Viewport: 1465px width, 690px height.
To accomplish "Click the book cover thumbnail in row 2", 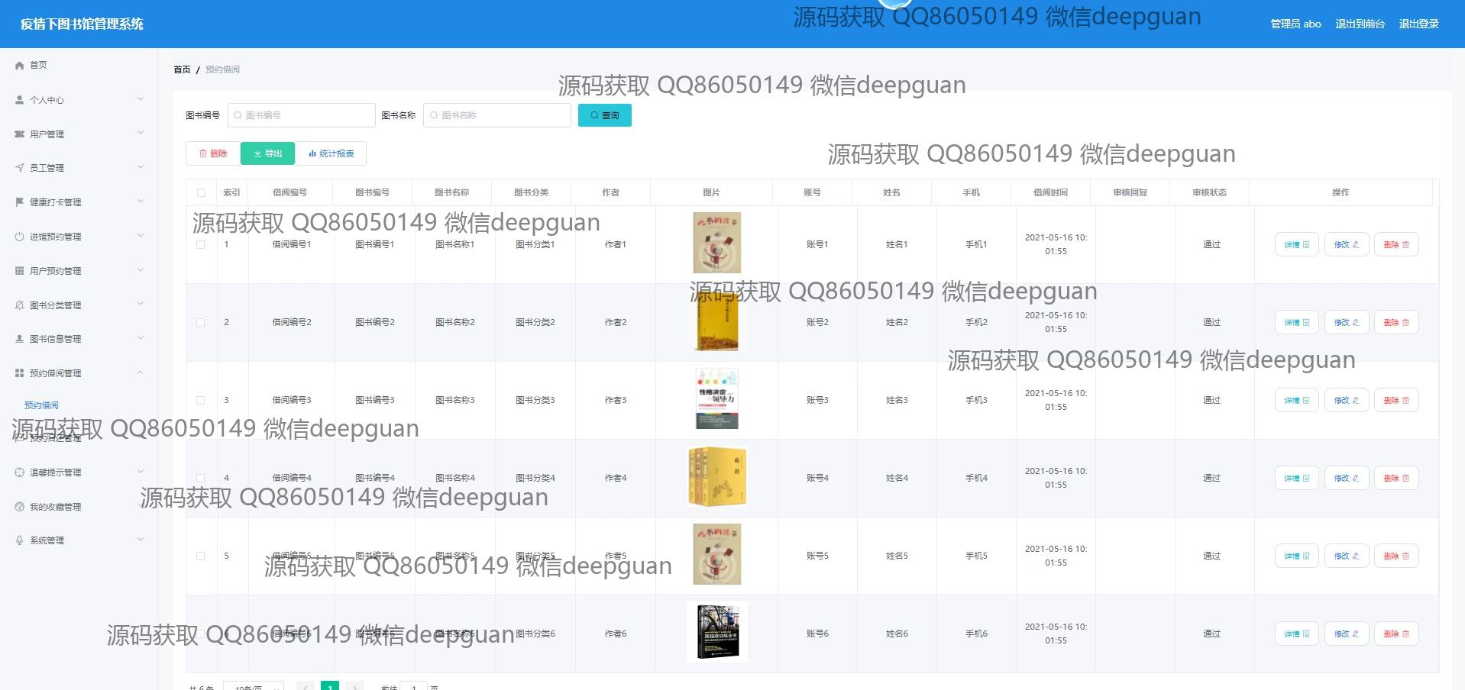I will tap(716, 323).
